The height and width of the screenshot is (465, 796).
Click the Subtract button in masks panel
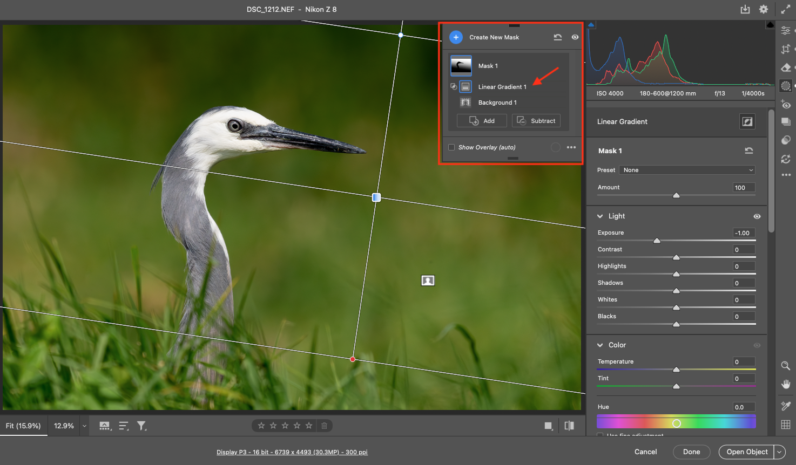(x=536, y=121)
